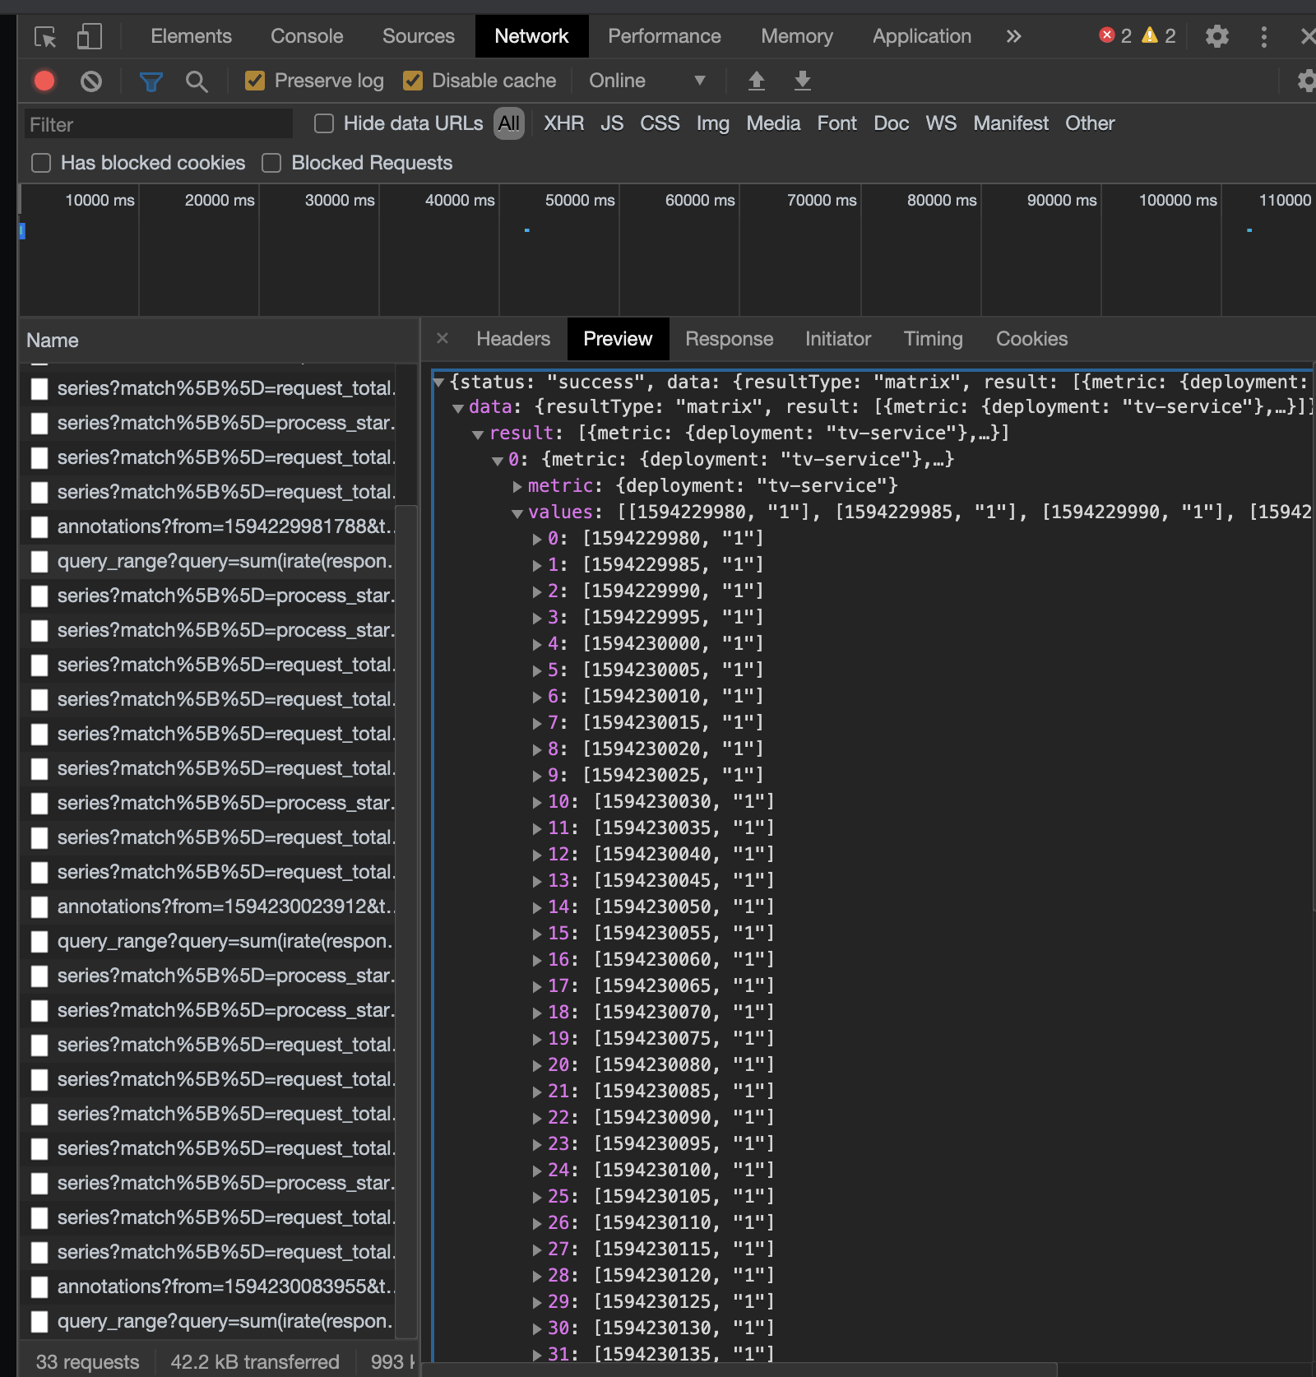The width and height of the screenshot is (1316, 1377).
Task: Open the Cookies detail tab
Action: coord(1032,339)
